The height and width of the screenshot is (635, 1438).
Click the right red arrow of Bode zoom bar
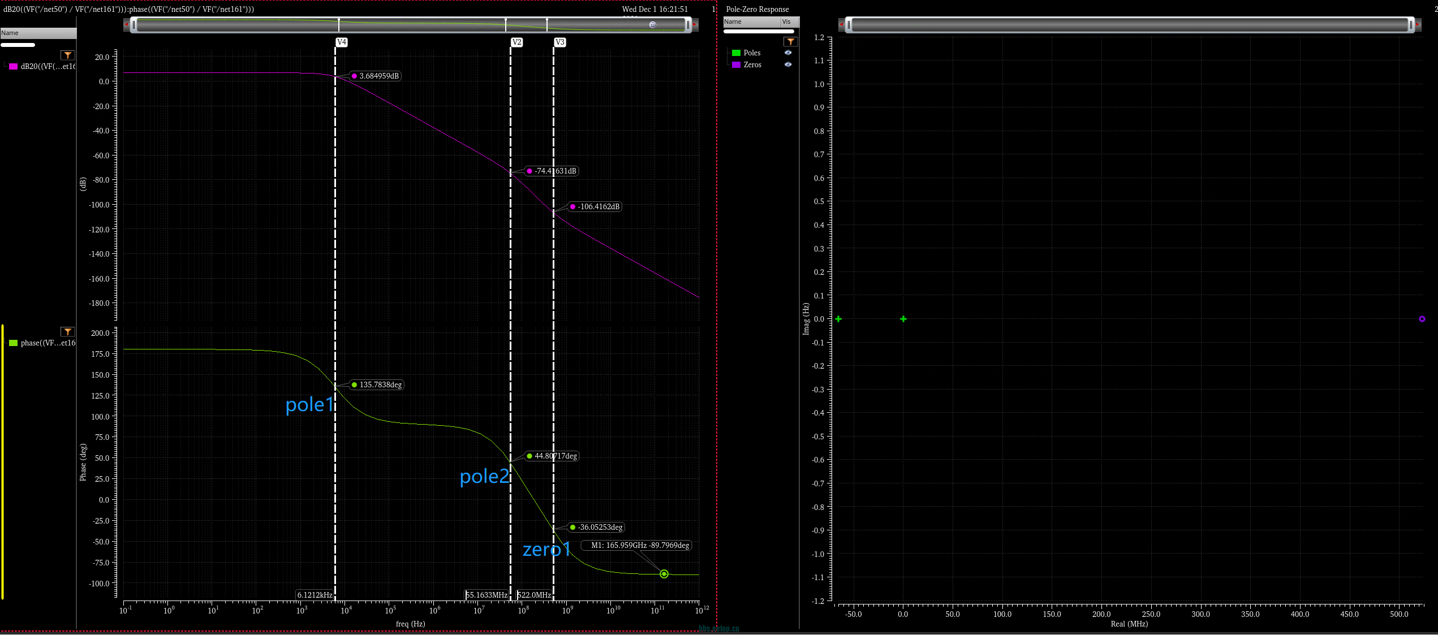coord(695,24)
